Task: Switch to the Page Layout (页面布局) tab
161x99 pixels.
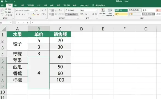Action: [30, 5]
